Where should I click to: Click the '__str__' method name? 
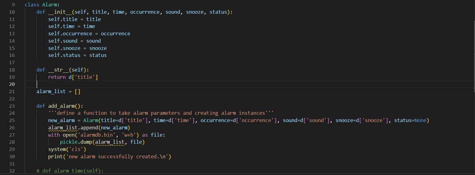(x=58, y=70)
